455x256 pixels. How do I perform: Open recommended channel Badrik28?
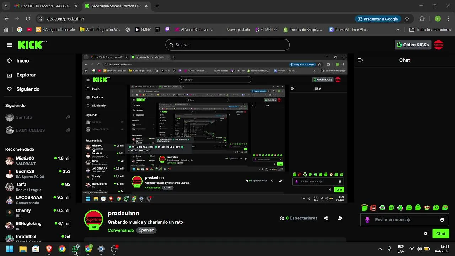click(x=38, y=174)
